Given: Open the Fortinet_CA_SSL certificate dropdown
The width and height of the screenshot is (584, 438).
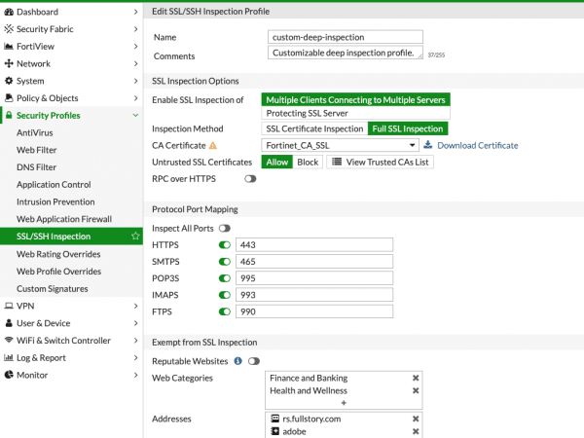Looking at the screenshot, I should pos(340,145).
